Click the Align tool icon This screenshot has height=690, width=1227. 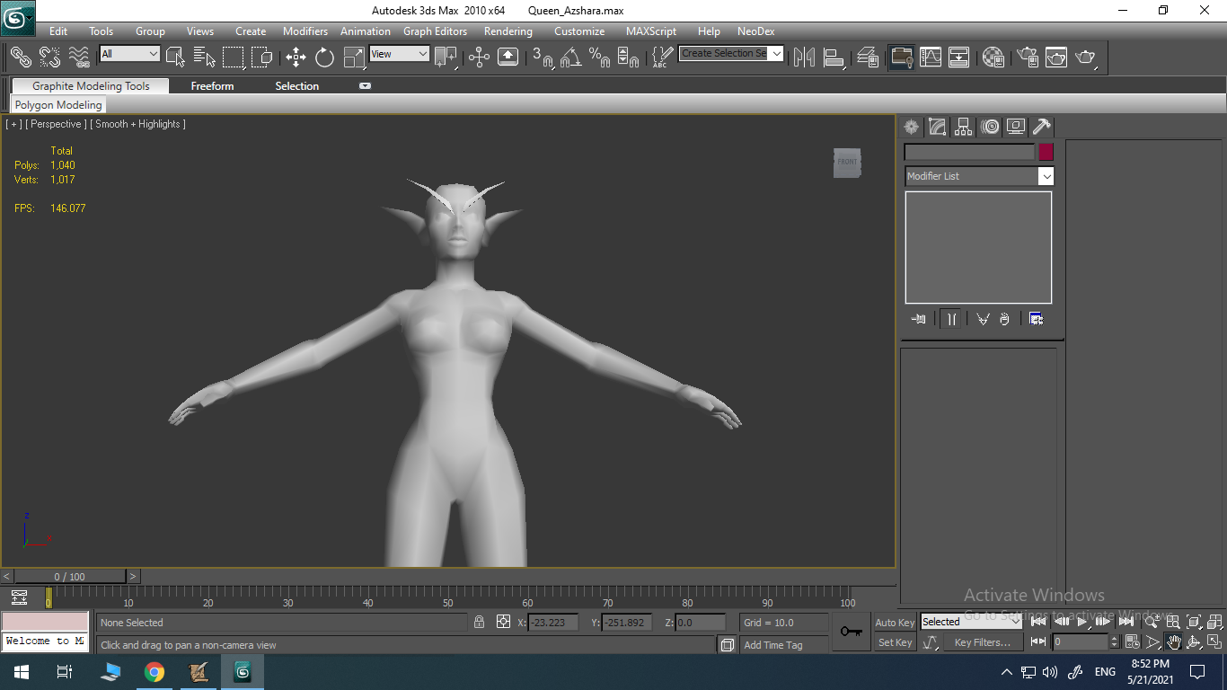834,57
